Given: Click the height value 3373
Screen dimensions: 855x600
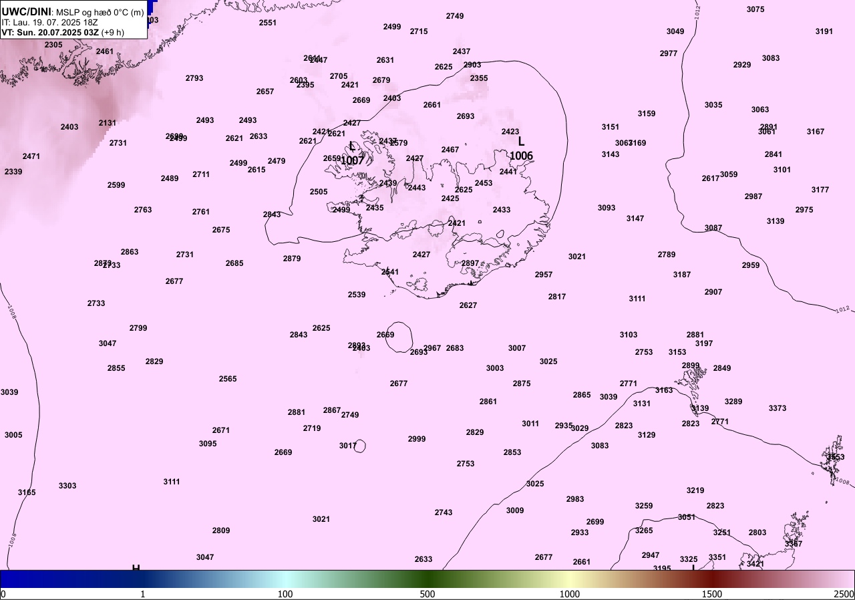Looking at the screenshot, I should (x=778, y=408).
